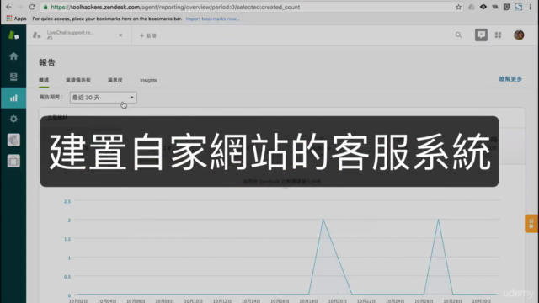
Task: Open the Reporting bar chart icon
Action: tap(13, 98)
